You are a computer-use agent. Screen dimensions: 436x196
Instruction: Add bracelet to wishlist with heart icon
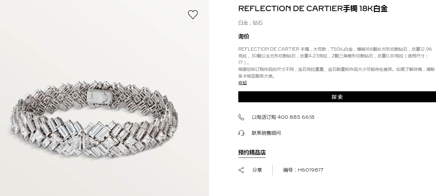point(193,15)
